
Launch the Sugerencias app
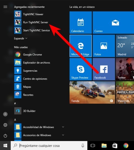39,71
